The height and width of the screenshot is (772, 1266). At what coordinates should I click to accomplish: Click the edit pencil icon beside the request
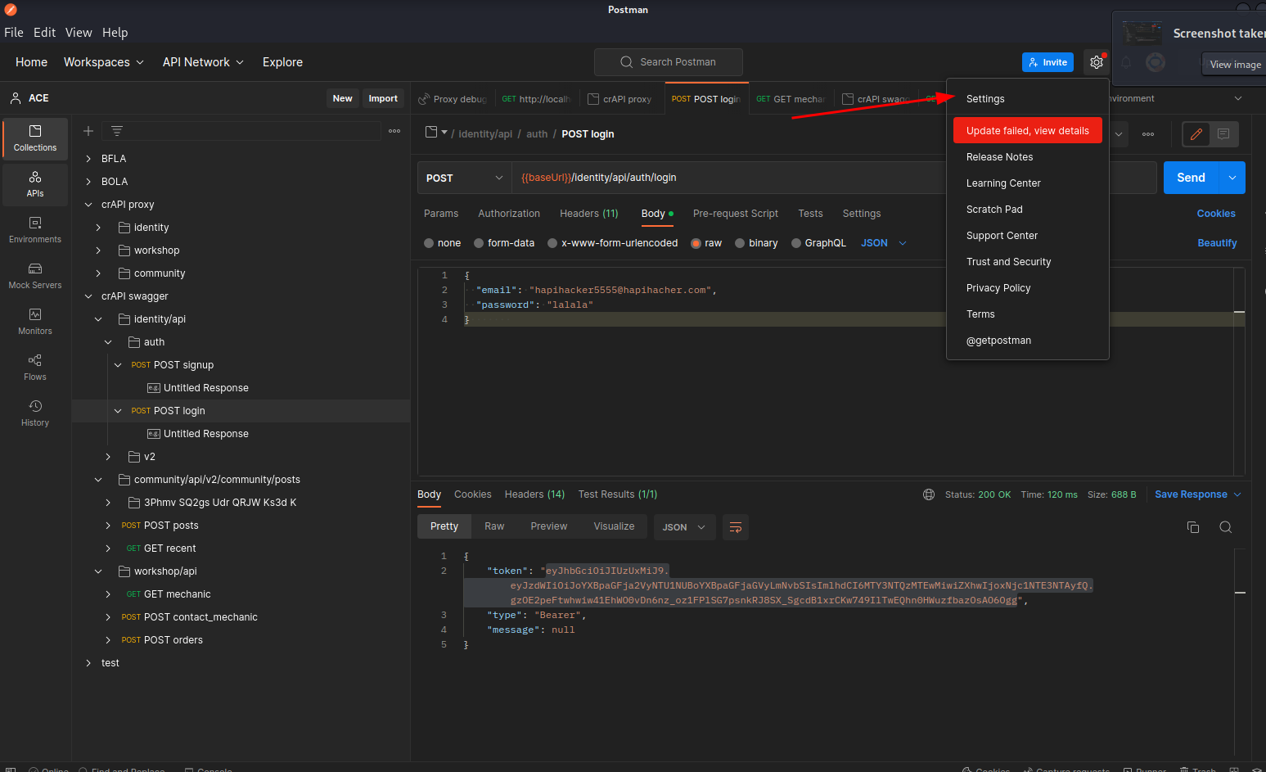pos(1196,134)
